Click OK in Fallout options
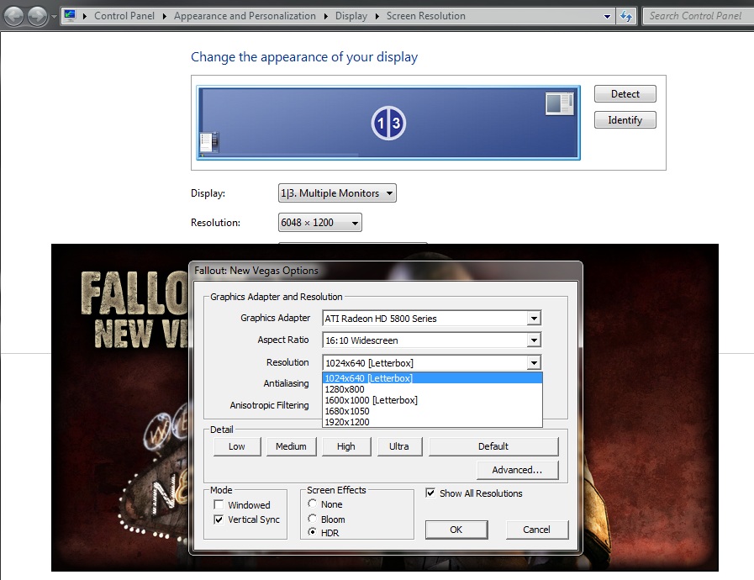The height and width of the screenshot is (580, 754). pyautogui.click(x=456, y=530)
